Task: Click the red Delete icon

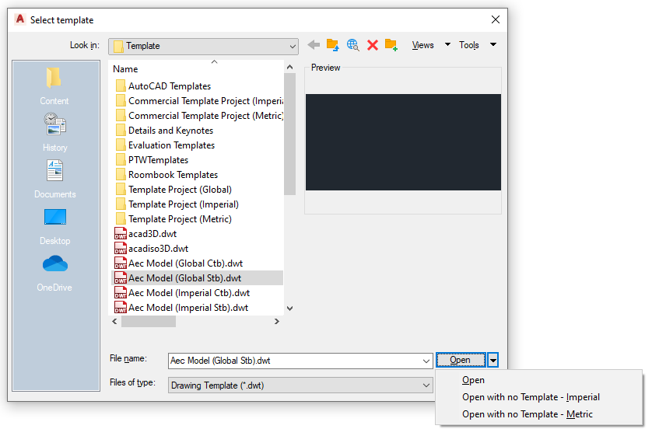Action: (373, 45)
